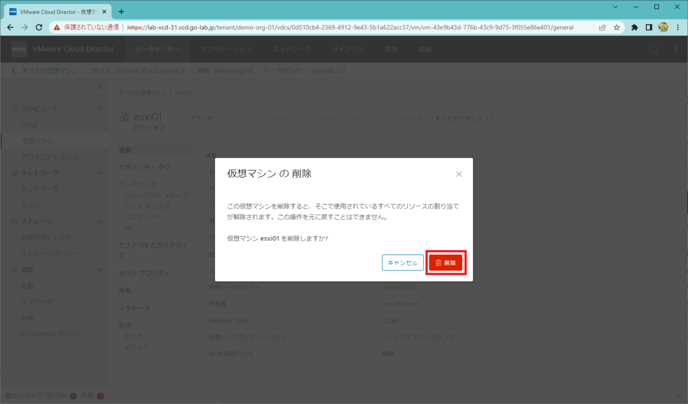
Task: Click 最近のタスク in status bar
Action: pyautogui.click(x=24, y=395)
